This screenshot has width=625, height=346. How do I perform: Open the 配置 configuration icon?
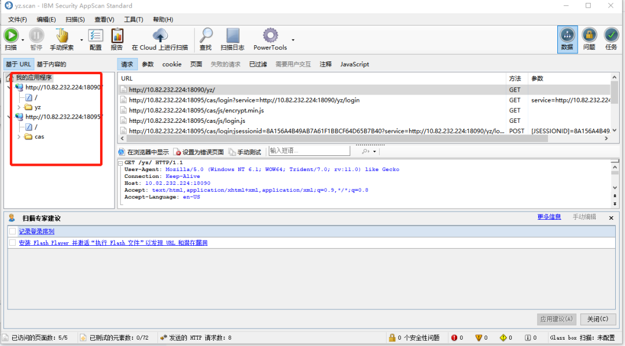[x=95, y=35]
